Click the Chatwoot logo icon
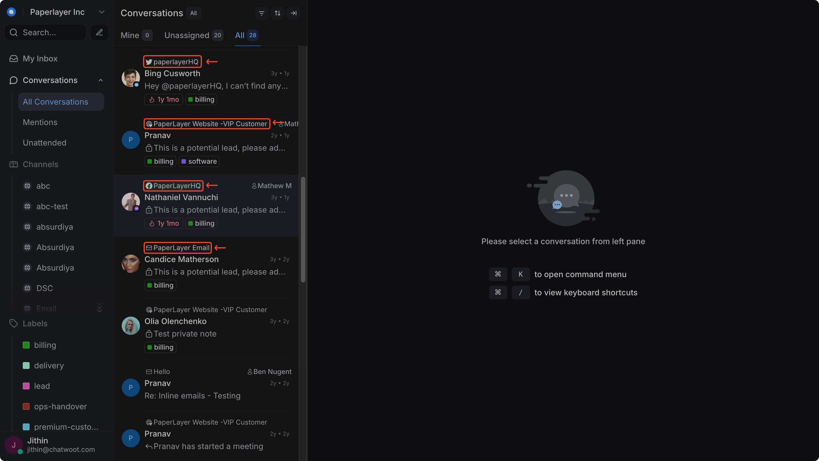Viewport: 819px width, 461px height. (x=11, y=12)
